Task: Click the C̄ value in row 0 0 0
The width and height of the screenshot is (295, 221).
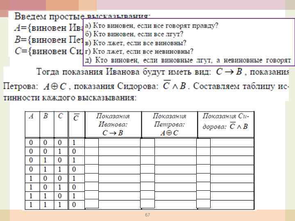Action: click(74, 143)
